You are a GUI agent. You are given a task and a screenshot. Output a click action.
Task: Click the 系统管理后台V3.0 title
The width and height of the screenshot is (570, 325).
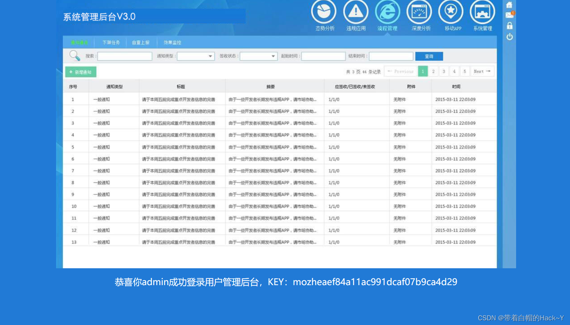[99, 17]
